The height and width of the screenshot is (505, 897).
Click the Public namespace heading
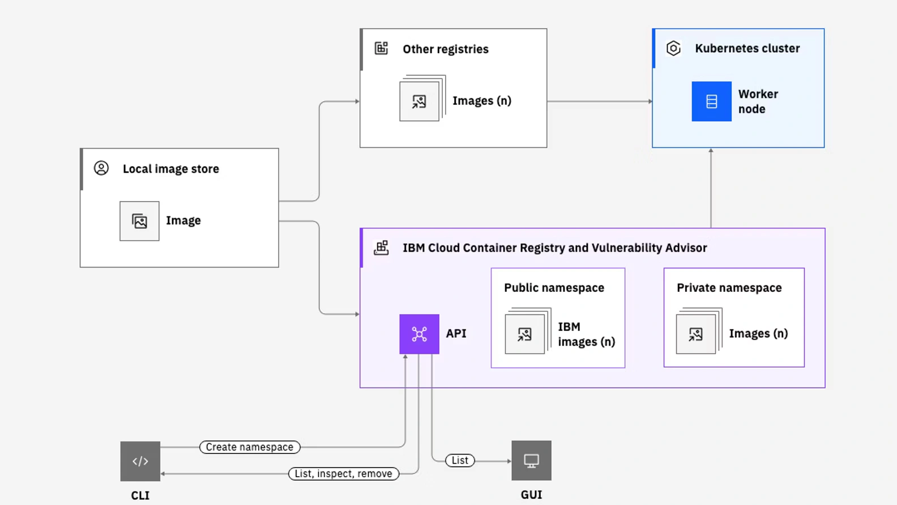(554, 288)
